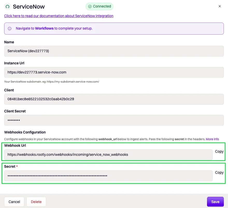The width and height of the screenshot is (228, 208).
Task: Click the Secret password field
Action: tap(108, 176)
